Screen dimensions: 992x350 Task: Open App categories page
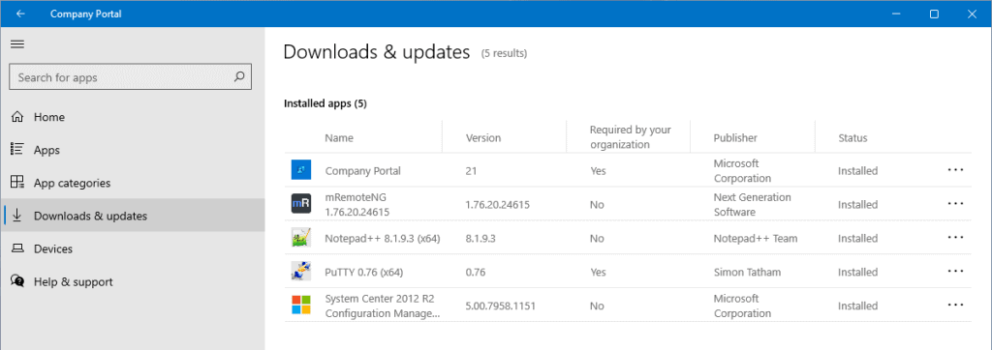click(x=132, y=183)
